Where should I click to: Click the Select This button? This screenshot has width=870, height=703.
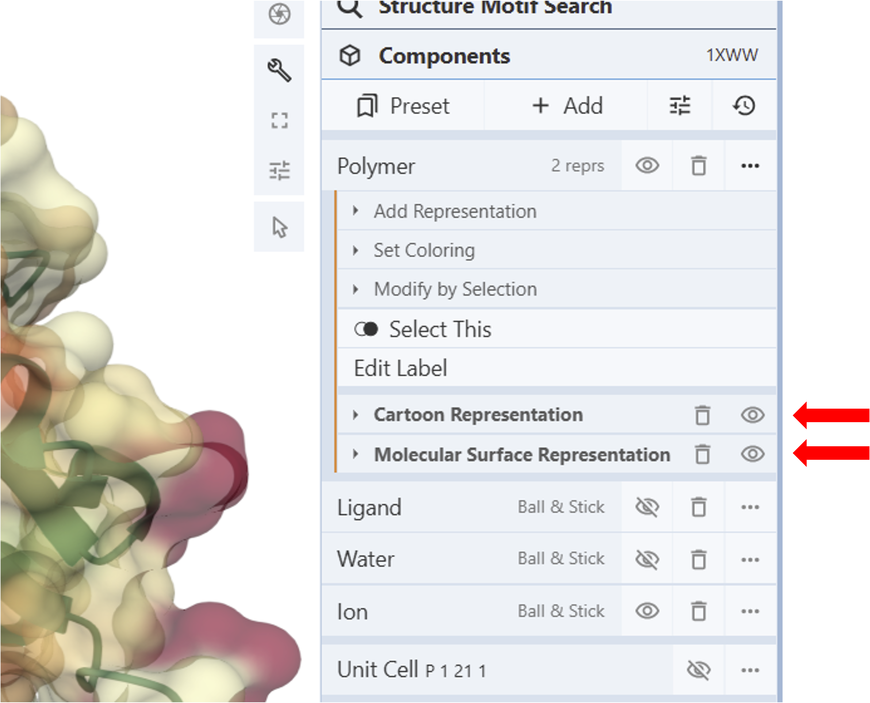coord(440,329)
